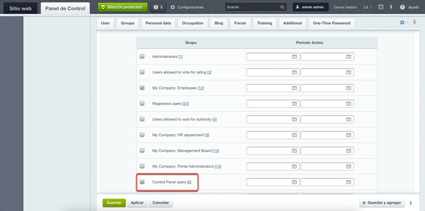The height and width of the screenshot is (211, 425).
Task: Open calendar for Control Panel users end date
Action: (348, 182)
